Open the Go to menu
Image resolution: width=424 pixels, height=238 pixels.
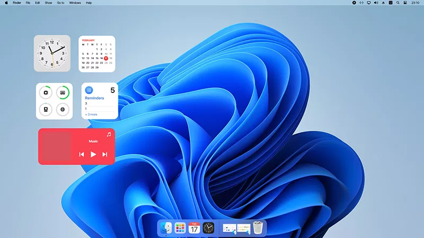pyautogui.click(x=60, y=3)
